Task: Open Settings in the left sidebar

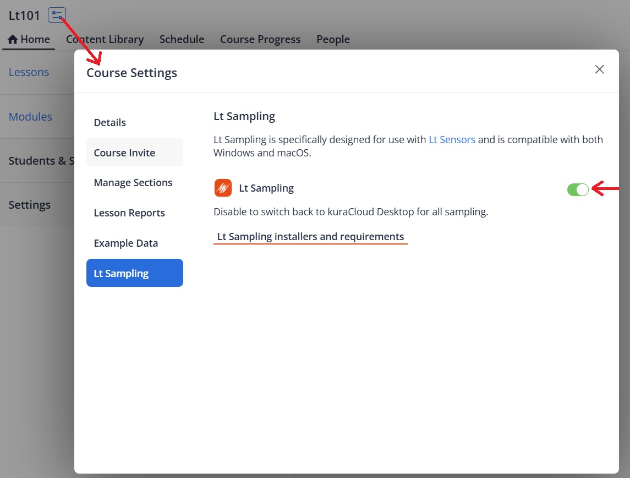Action: [x=30, y=205]
